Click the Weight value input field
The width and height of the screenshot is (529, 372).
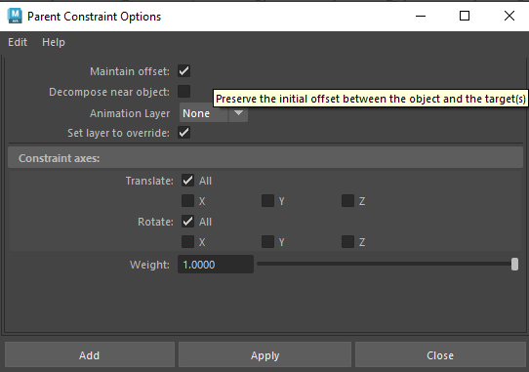click(x=216, y=265)
